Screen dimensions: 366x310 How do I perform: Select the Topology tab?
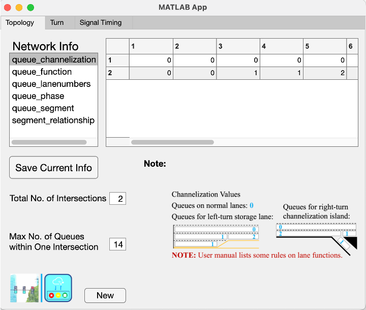click(x=20, y=23)
